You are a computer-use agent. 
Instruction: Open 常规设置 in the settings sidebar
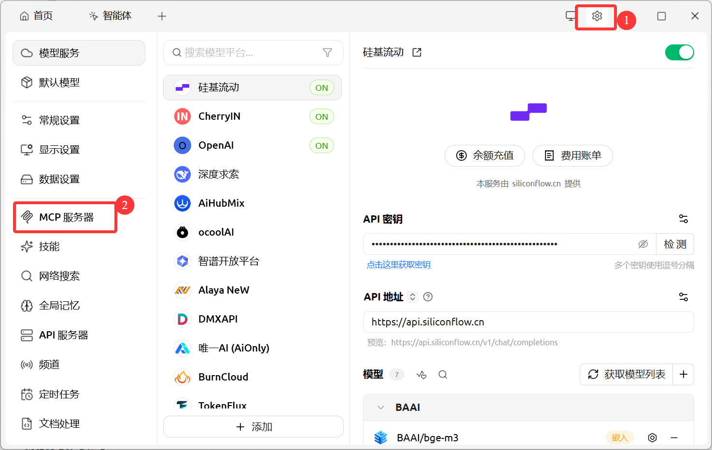(x=79, y=120)
